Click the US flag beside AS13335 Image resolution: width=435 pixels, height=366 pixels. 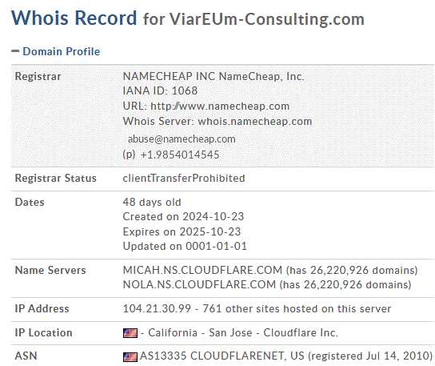click(x=130, y=357)
